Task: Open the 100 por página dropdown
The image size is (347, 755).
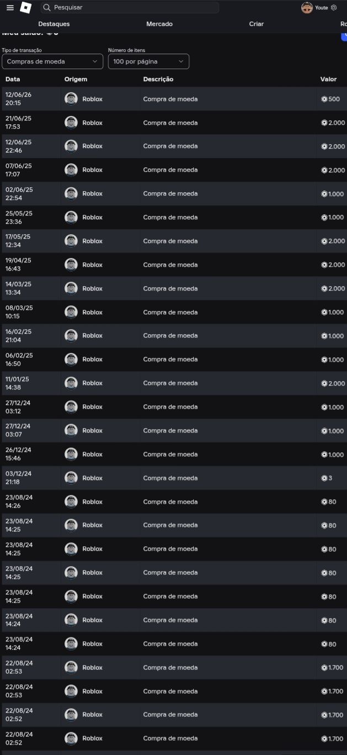Action: (148, 61)
